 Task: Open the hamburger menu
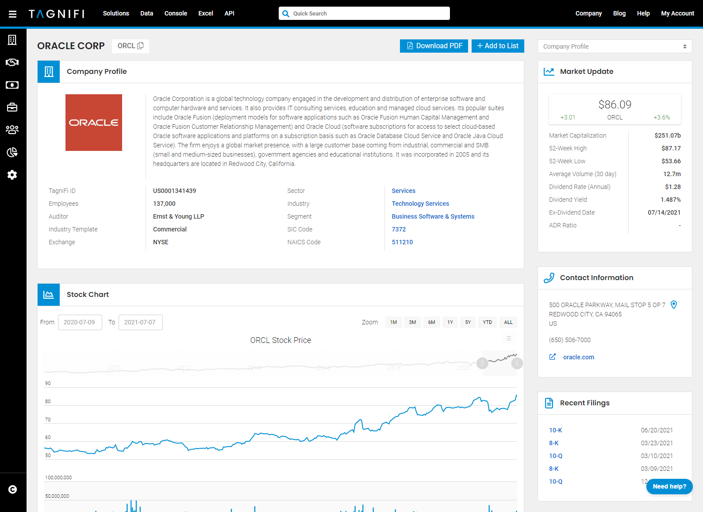click(x=12, y=14)
